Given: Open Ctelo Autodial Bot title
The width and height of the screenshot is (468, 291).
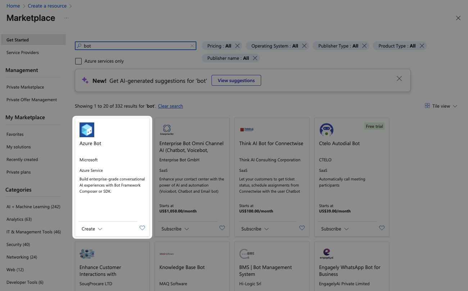Looking at the screenshot, I should pyautogui.click(x=340, y=143).
